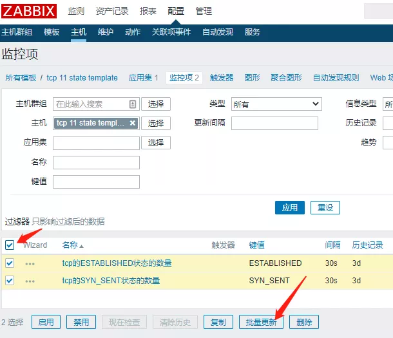The height and width of the screenshot is (338, 393).
Task: Open the tcp 11 state template link
Action: [x=82, y=77]
